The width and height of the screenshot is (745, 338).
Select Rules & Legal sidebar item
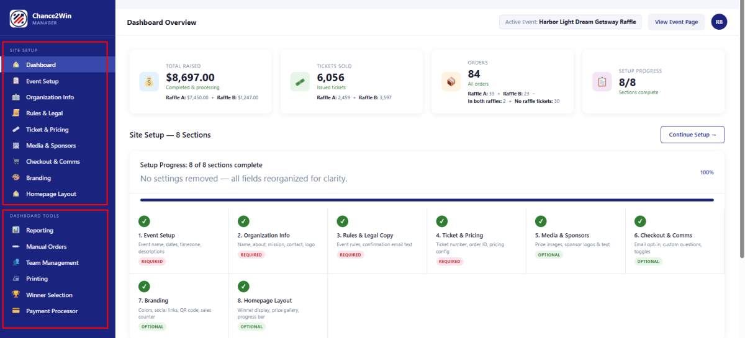[x=58, y=113]
